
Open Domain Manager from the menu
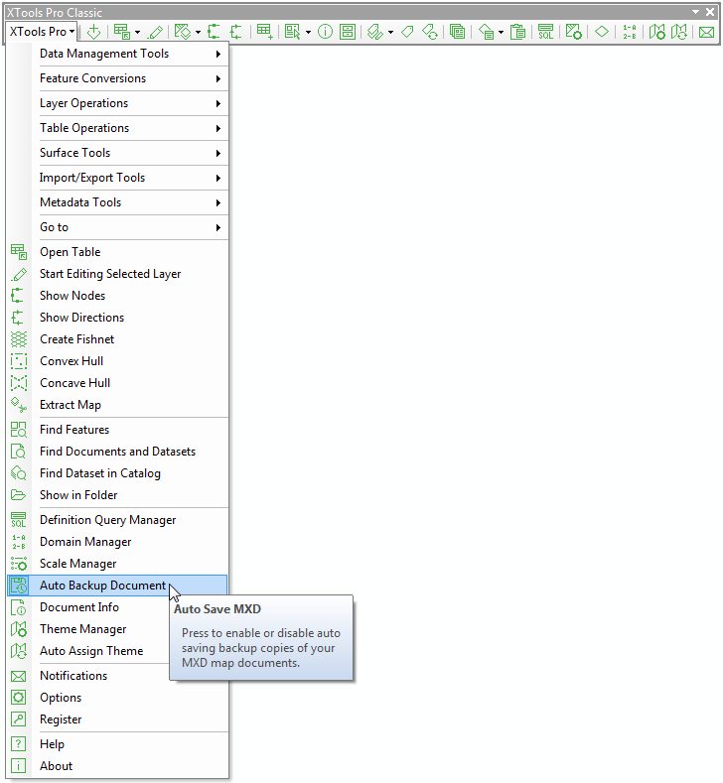117,542
